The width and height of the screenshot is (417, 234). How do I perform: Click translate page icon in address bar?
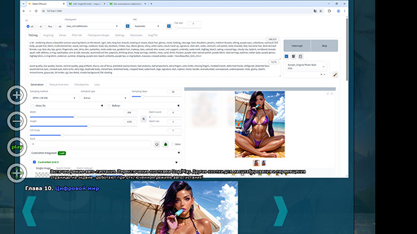(x=315, y=11)
